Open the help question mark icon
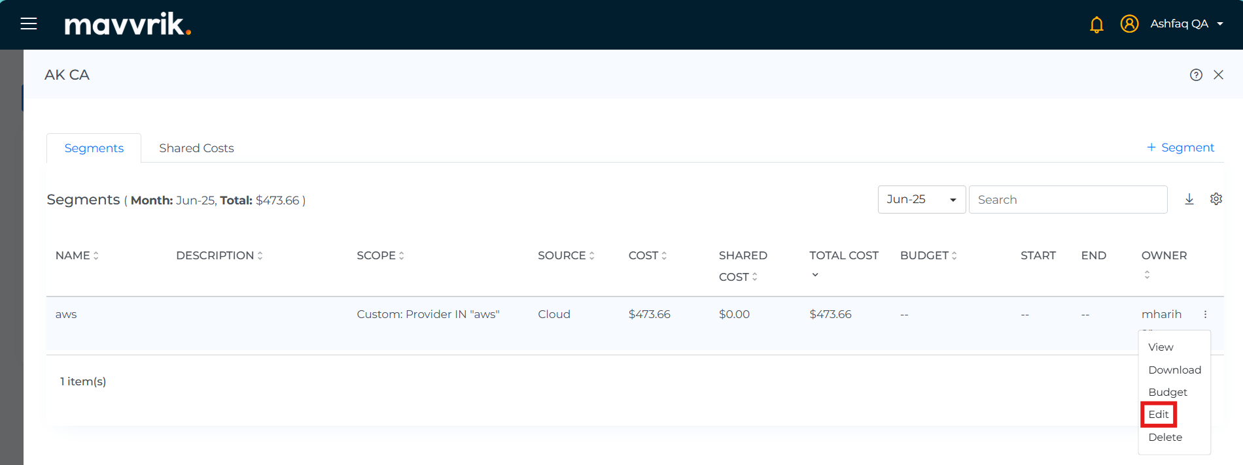1243x465 pixels. [1196, 75]
